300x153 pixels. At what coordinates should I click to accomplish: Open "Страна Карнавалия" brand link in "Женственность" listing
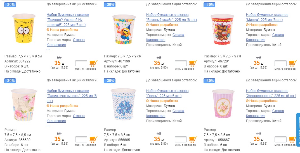(x=278, y=111)
